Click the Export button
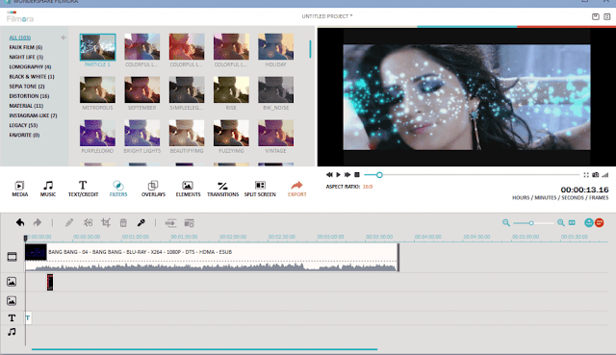Screen dimensions: 616x355 [x=297, y=189]
